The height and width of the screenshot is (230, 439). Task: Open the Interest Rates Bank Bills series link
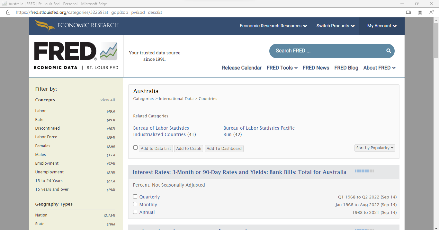239,172
